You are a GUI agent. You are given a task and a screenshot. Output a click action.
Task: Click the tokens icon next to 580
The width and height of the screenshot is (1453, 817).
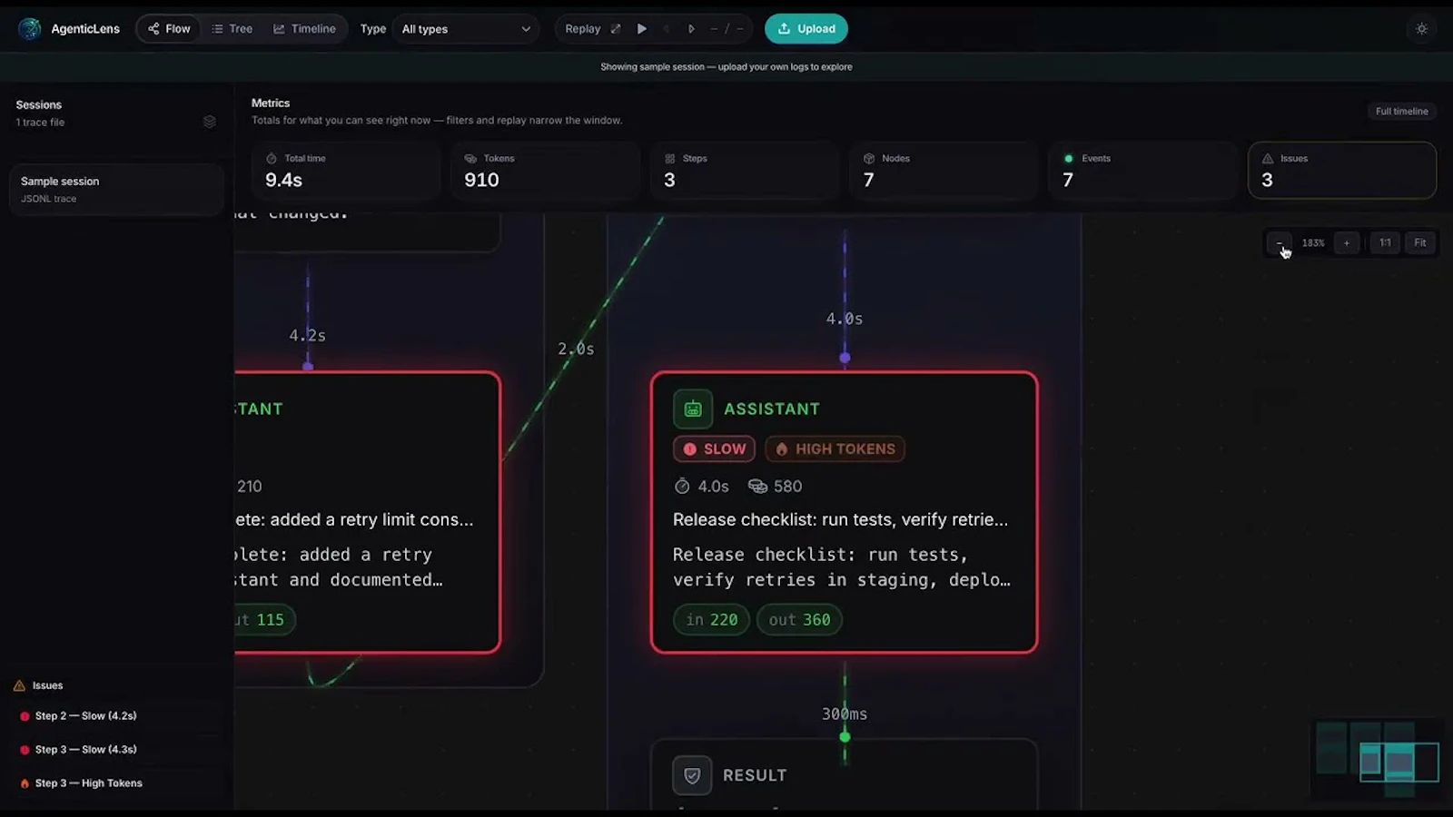[x=756, y=486]
